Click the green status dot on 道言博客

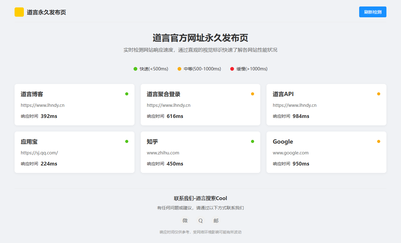pyautogui.click(x=127, y=94)
